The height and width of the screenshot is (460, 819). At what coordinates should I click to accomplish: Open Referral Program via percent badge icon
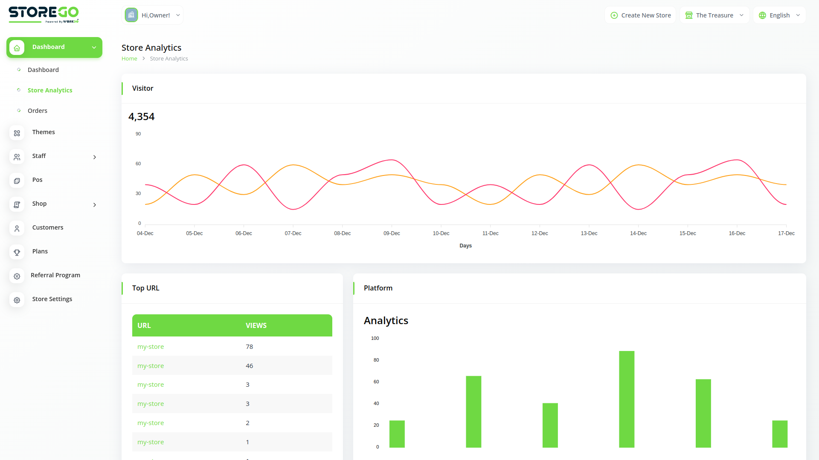coord(17,276)
